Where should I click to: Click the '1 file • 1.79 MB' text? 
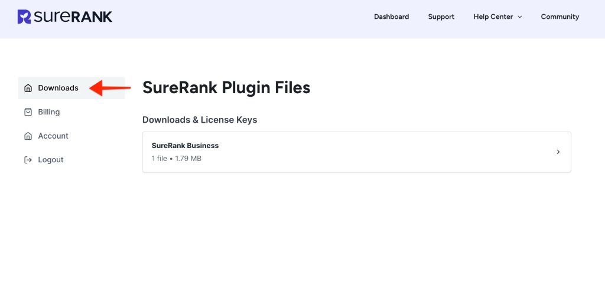[176, 158]
